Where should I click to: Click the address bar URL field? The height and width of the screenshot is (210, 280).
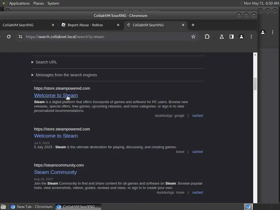point(107,37)
